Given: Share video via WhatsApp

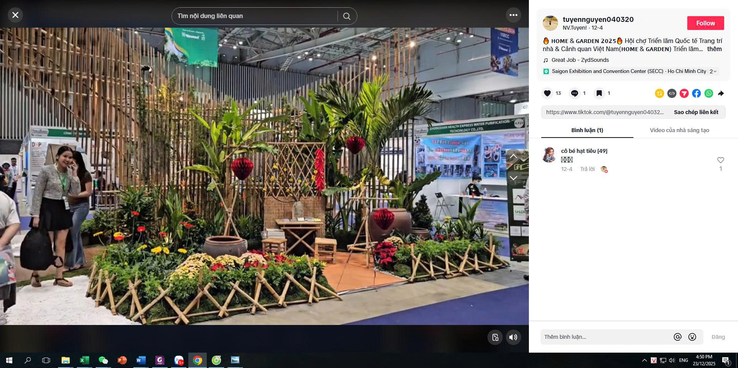Looking at the screenshot, I should point(708,93).
